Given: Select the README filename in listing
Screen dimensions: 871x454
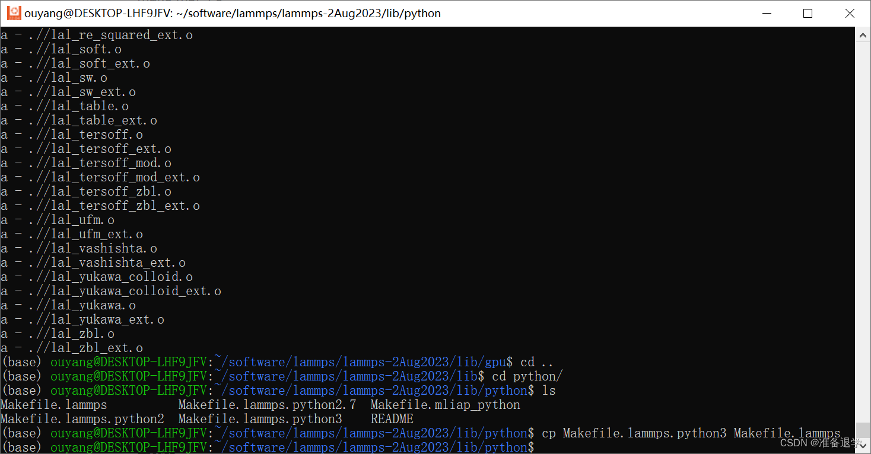Looking at the screenshot, I should pos(392,418).
